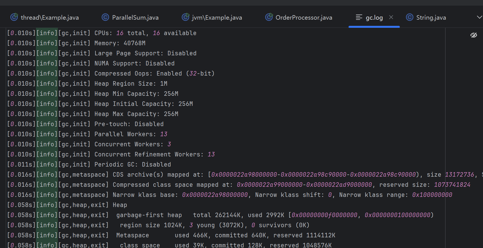The height and width of the screenshot is (248, 483).
Task: Click the 'Narrow klass base' log line
Action: (230, 195)
